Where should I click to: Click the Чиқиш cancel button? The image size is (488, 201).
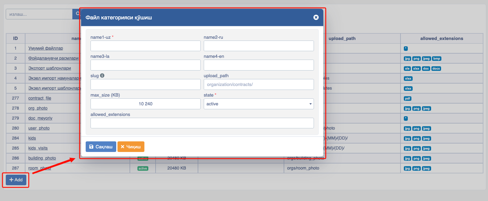point(131,147)
